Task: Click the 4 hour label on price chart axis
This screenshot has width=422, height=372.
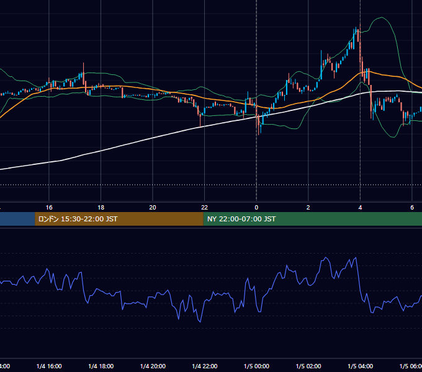Action: pyautogui.click(x=360, y=208)
